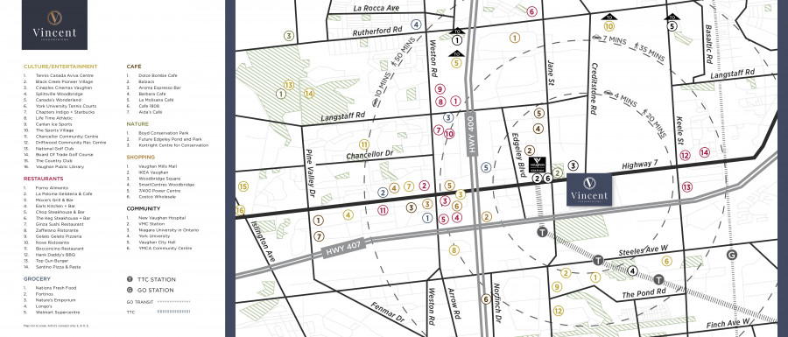
Task: Select the TTC STATION icon in legend
Action: [x=130, y=279]
